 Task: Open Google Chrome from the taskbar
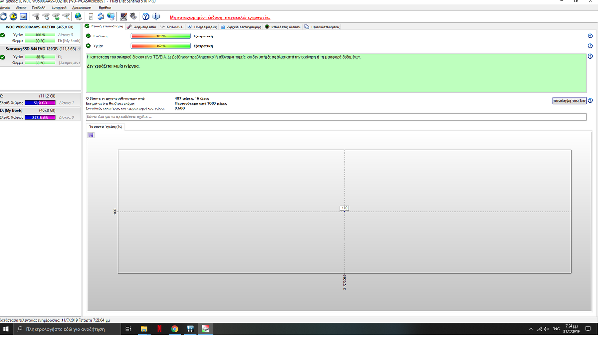175,329
